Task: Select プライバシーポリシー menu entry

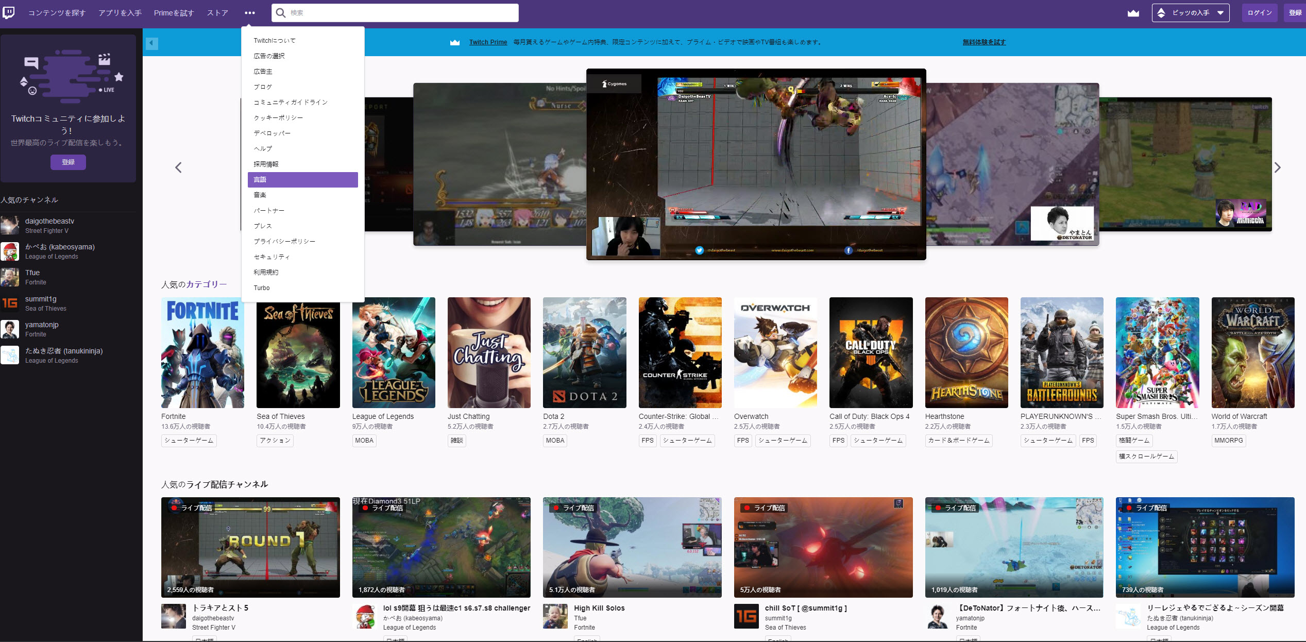Action: 303,242
